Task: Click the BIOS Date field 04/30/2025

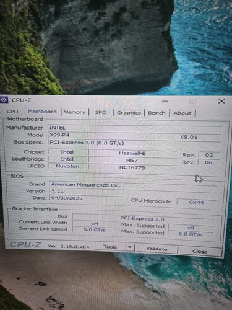Action: (87, 198)
